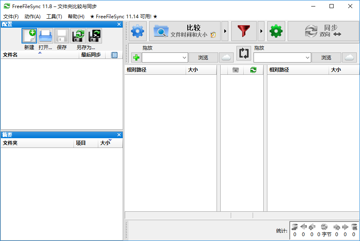Click the left pane 浏览 button
The image size is (360, 241).
pos(203,57)
